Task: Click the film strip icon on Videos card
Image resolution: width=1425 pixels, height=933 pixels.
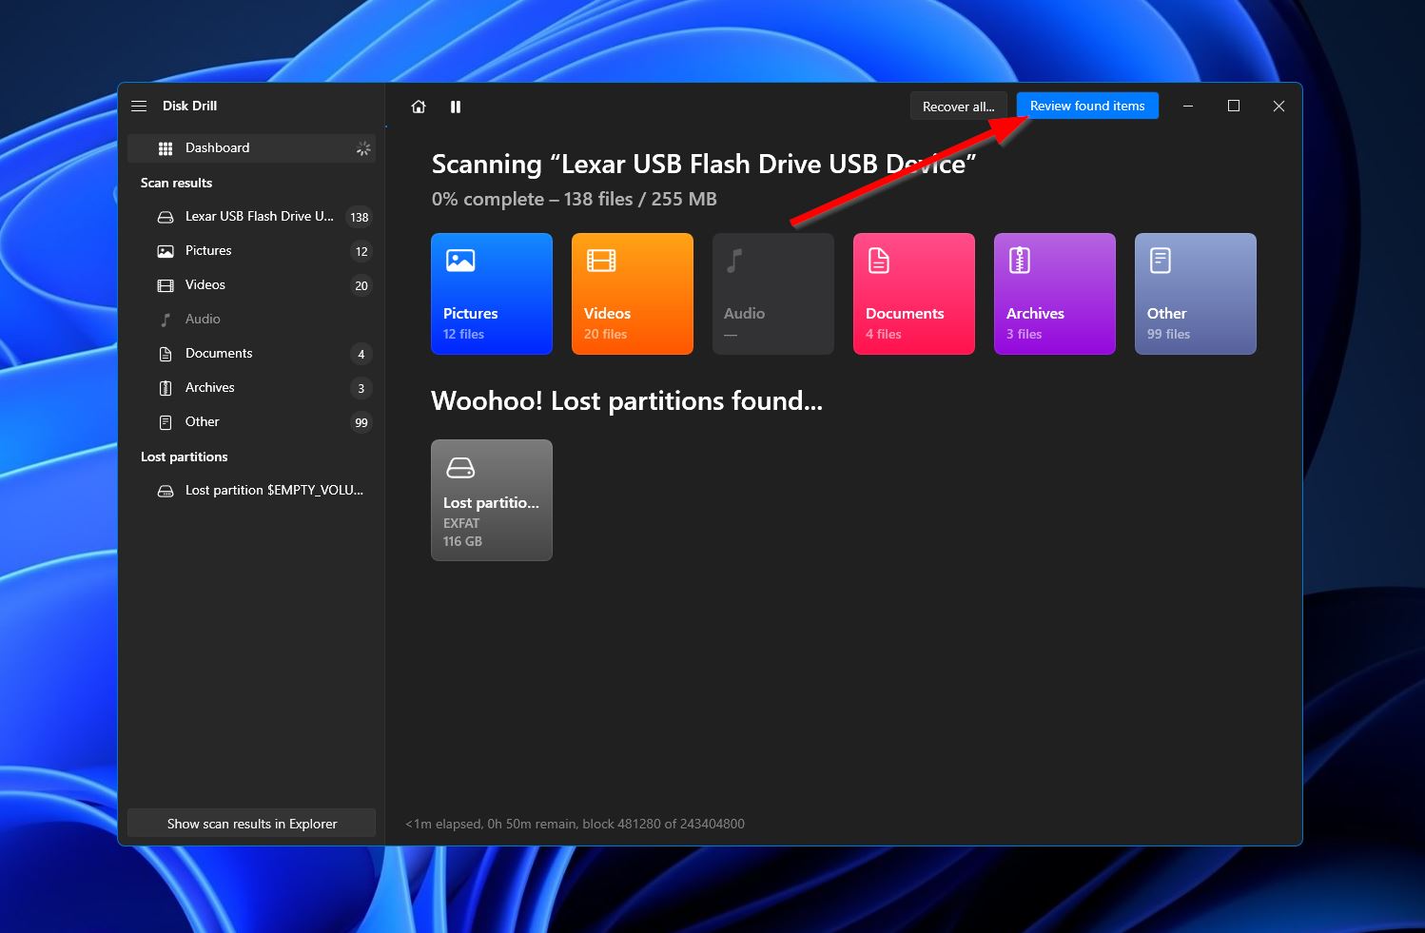Action: pos(601,261)
